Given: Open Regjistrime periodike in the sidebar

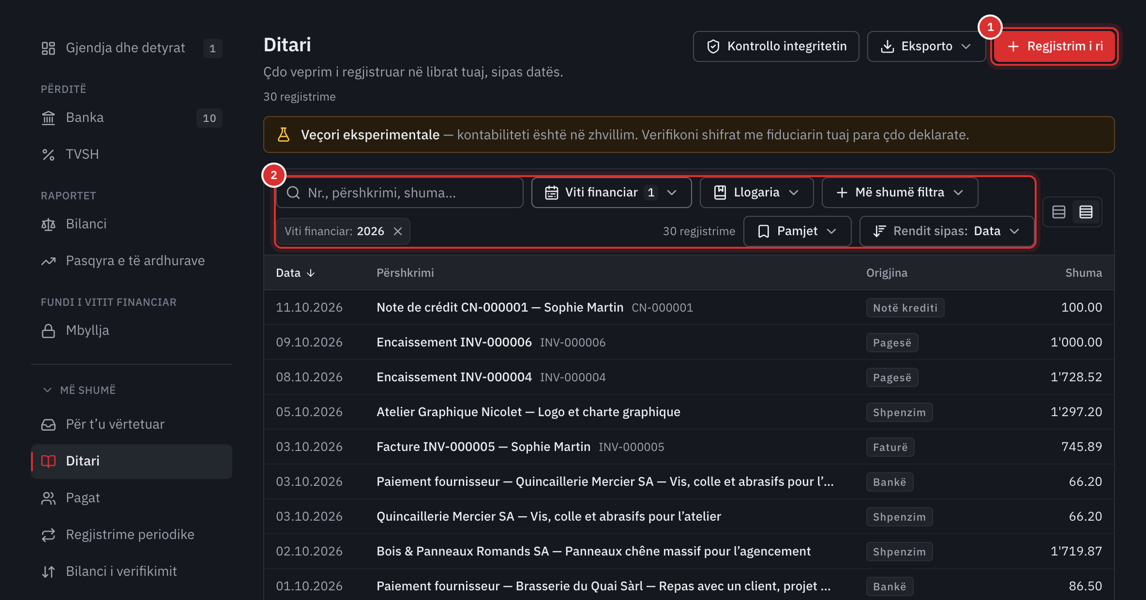Looking at the screenshot, I should point(132,535).
